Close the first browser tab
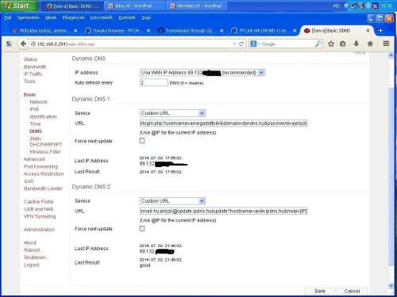The width and height of the screenshot is (397, 297). (x=75, y=31)
